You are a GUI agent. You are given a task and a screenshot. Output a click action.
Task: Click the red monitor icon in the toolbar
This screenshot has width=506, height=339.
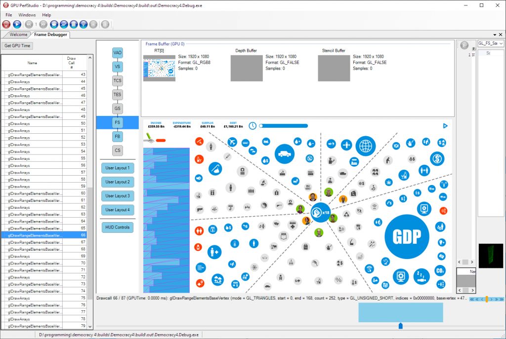tap(6, 25)
